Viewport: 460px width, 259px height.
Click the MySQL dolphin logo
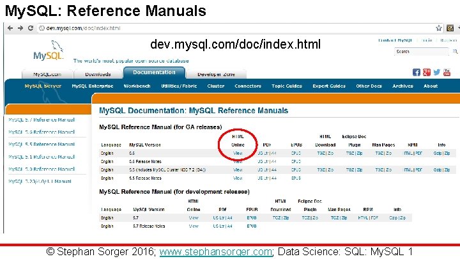49,51
